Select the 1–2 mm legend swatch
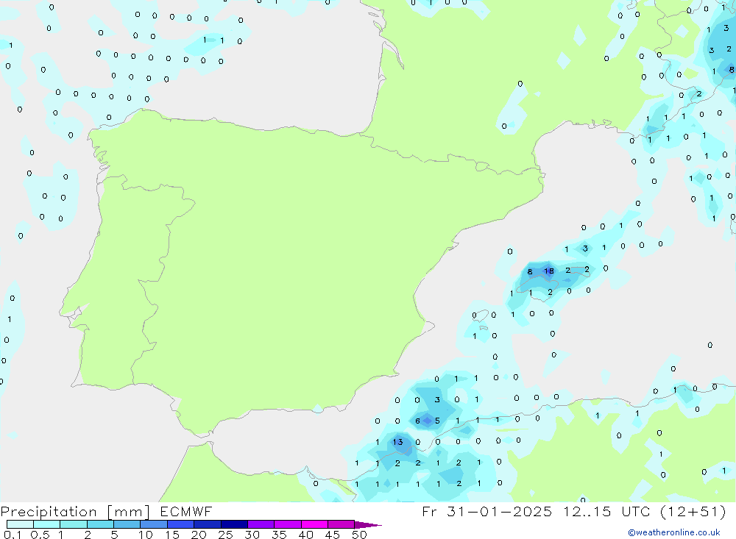Viewport: 736px width, 539px height. 74,524
